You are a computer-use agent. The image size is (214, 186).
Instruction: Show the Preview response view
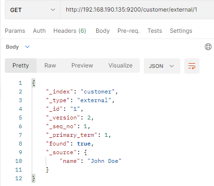tap(82, 66)
